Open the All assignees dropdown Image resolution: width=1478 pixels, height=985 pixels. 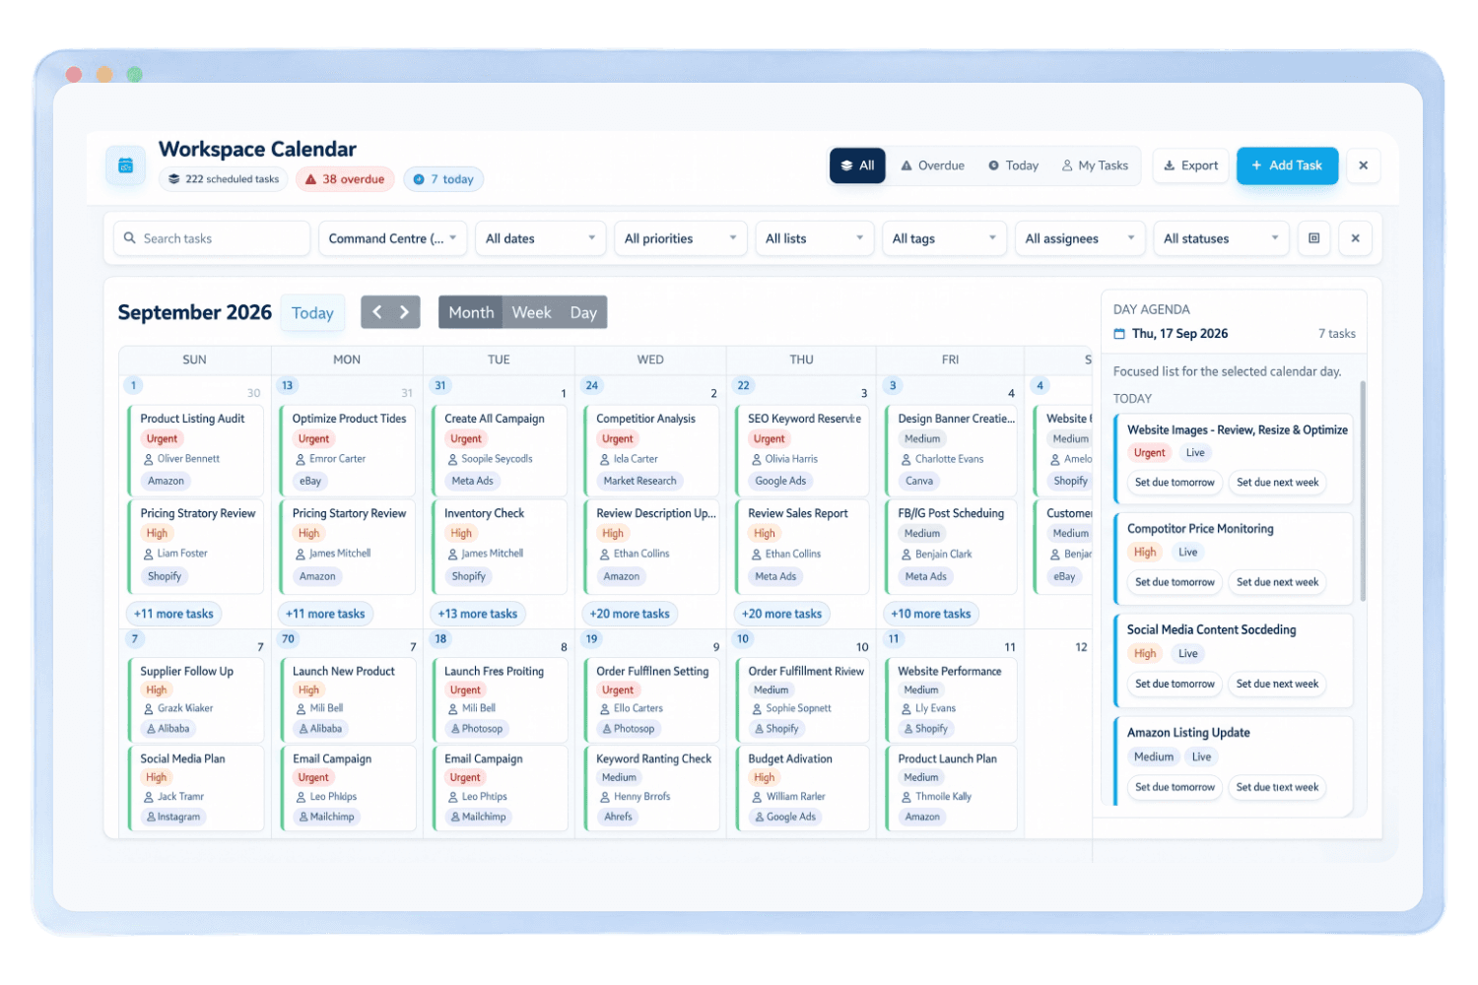click(x=1080, y=238)
